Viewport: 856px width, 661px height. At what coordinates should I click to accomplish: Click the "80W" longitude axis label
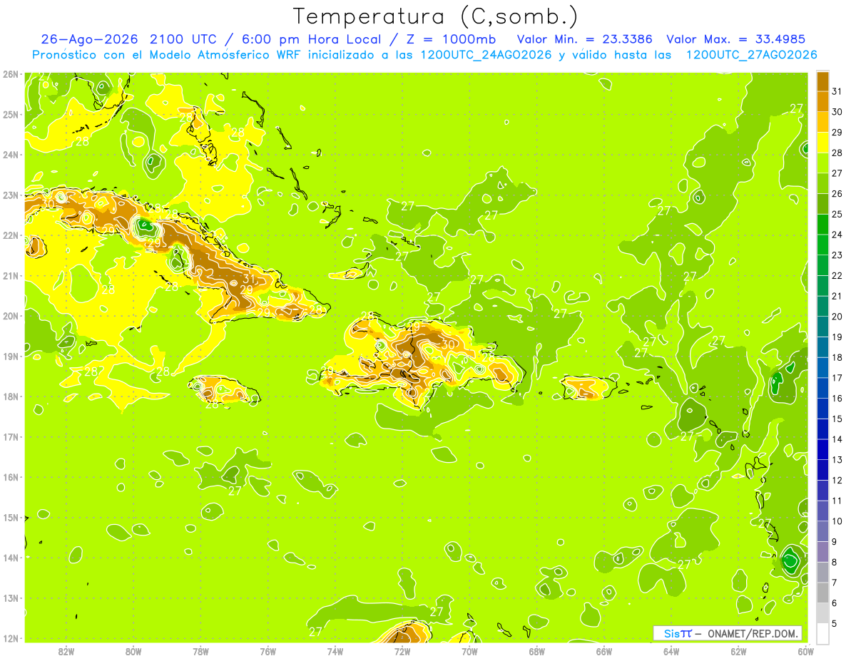(x=133, y=651)
